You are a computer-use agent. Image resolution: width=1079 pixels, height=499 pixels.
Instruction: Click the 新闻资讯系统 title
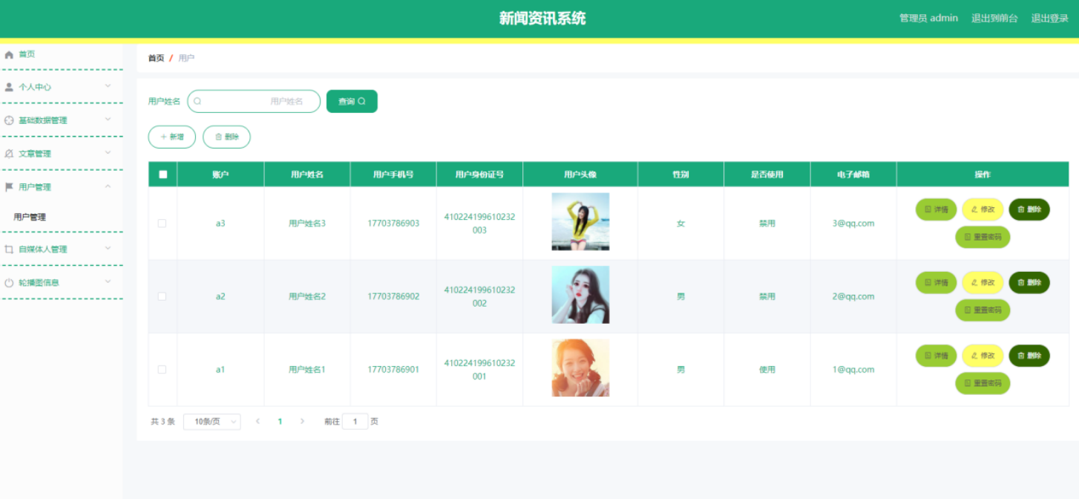[x=542, y=19]
